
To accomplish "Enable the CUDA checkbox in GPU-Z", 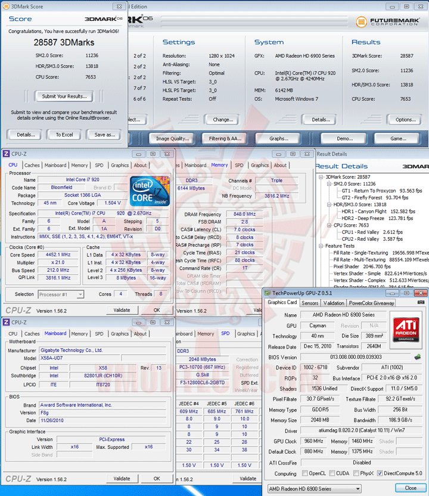I will [x=332, y=473].
